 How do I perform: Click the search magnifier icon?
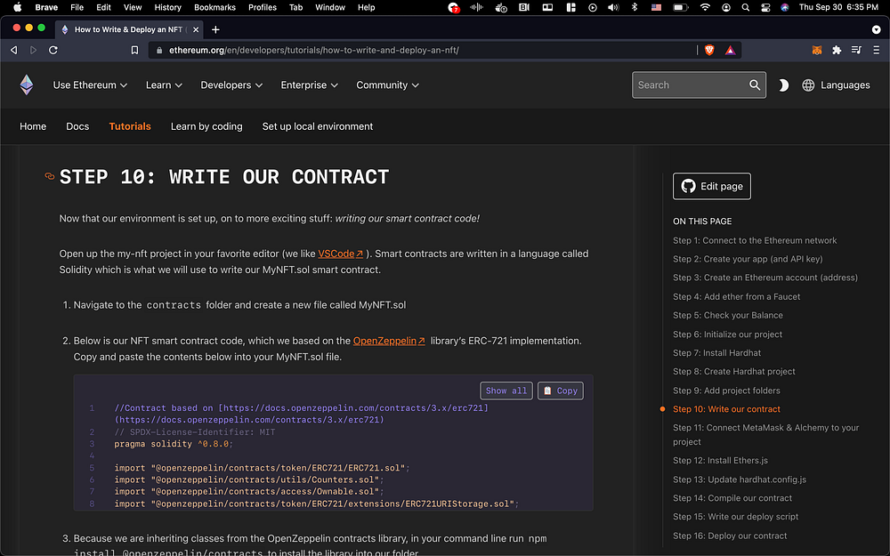[755, 85]
